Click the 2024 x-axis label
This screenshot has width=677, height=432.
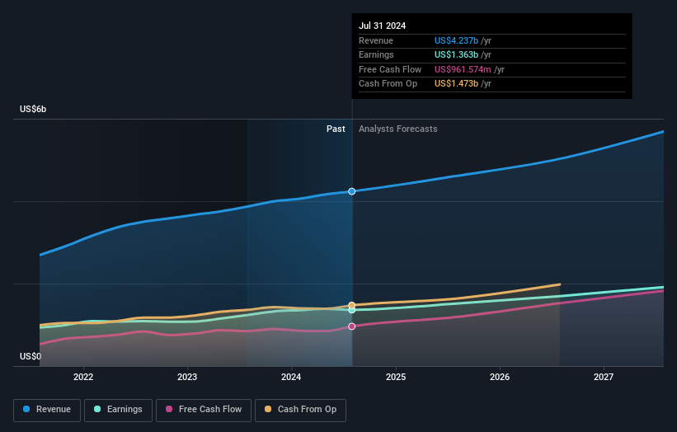tap(291, 377)
